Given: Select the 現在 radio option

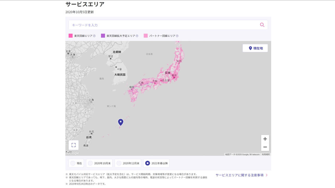Looking at the screenshot, I should (x=76, y=163).
